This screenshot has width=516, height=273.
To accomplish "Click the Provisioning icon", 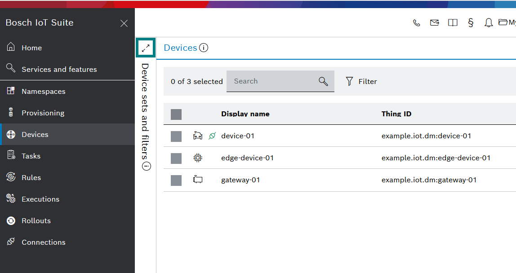I will (x=11, y=112).
